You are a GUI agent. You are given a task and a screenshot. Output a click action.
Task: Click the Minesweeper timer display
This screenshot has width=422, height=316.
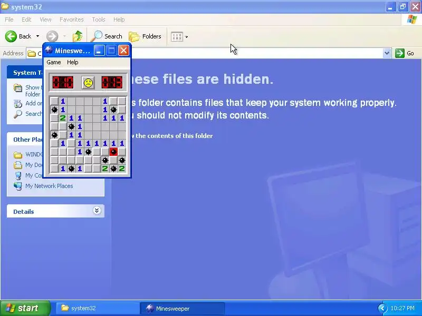112,83
